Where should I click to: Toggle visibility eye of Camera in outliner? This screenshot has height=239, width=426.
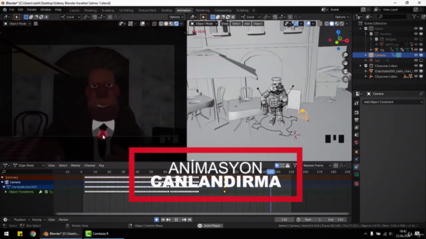415,55
